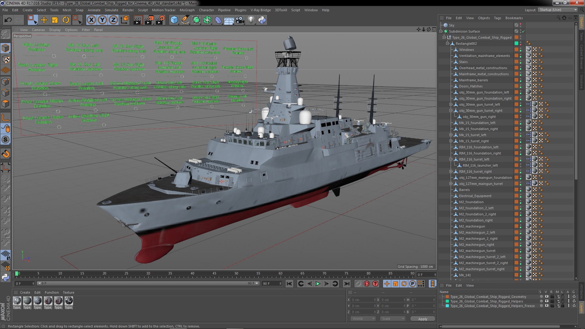This screenshot has height=329, width=585.
Task: Open Edit Render Settings icon
Action: [x=160, y=20]
